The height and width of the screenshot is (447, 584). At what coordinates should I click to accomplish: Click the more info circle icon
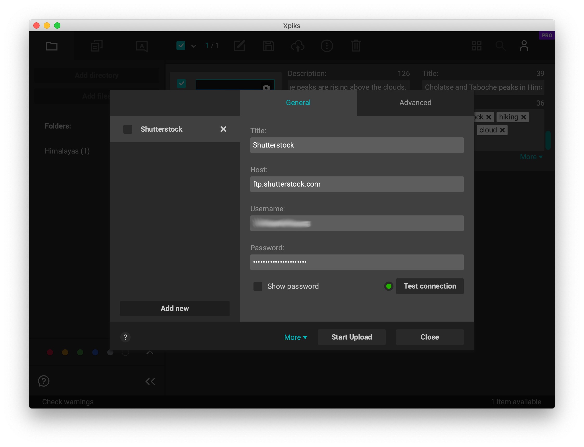tap(327, 46)
